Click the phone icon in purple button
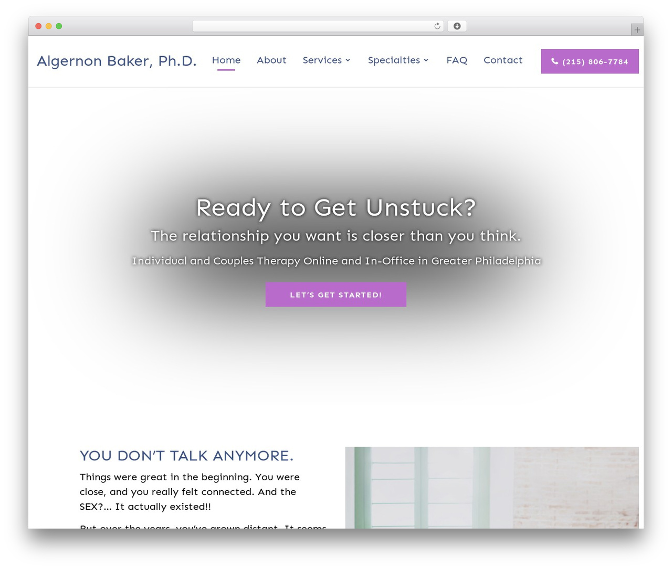The height and width of the screenshot is (569, 672). point(554,61)
